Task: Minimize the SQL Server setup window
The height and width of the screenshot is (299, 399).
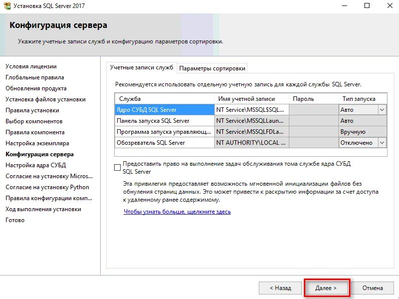Action: click(x=344, y=5)
